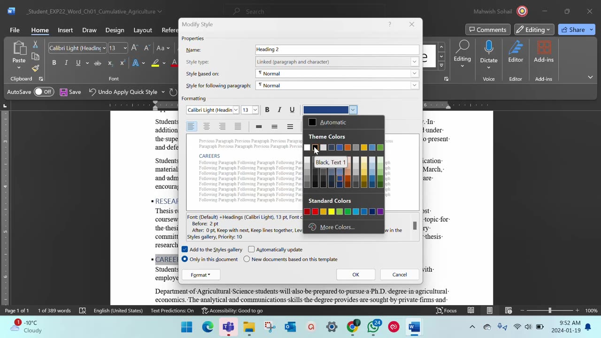Click the Underline icon in Modify Style dialog
The image size is (601, 338).
coord(292,110)
